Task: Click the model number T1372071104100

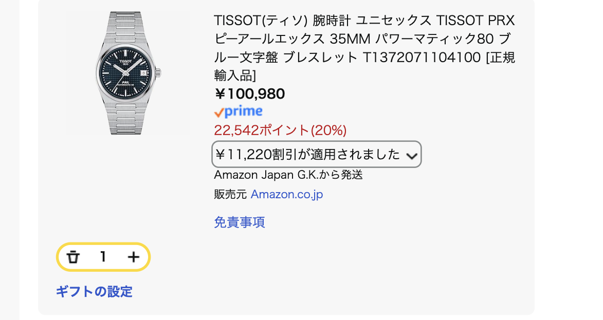Action: coord(422,57)
